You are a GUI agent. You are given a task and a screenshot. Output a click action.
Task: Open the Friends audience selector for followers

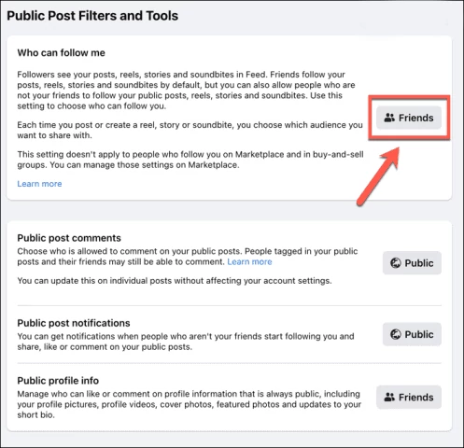pyautogui.click(x=409, y=118)
